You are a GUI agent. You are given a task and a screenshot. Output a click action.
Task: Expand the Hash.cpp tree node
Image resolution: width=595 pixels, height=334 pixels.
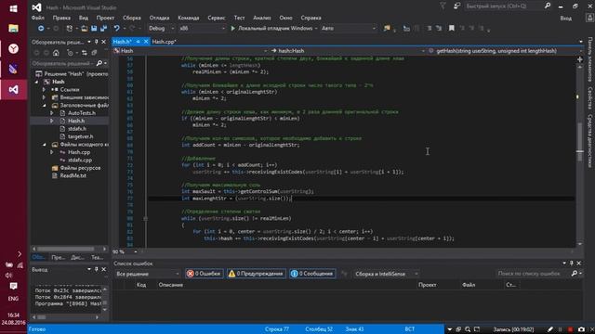[x=52, y=152]
